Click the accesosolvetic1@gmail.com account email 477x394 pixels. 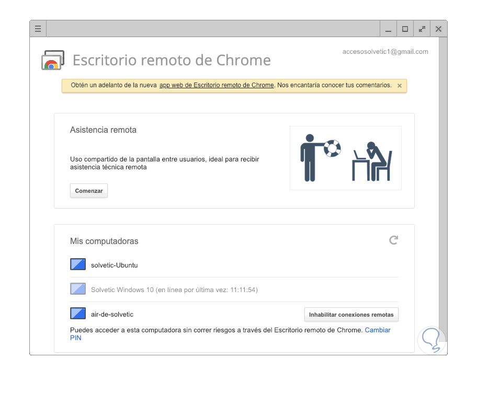[x=385, y=52]
